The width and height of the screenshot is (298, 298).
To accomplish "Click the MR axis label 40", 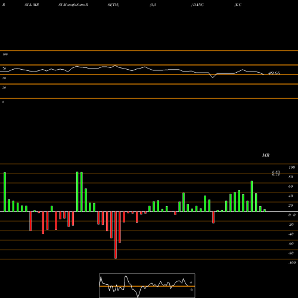I will point(291,196).
